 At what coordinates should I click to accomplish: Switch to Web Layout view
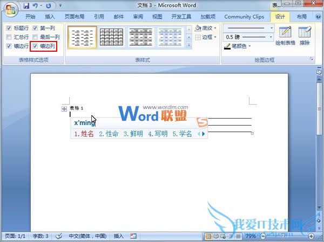pos(223,236)
